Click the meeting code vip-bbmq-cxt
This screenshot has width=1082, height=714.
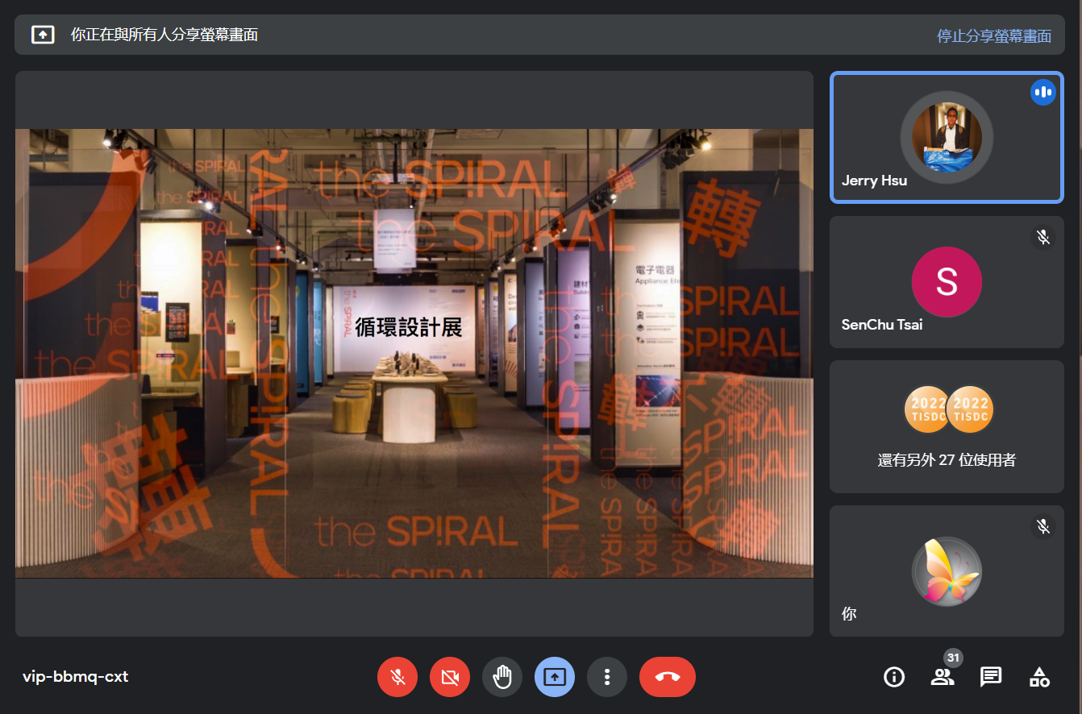click(76, 677)
